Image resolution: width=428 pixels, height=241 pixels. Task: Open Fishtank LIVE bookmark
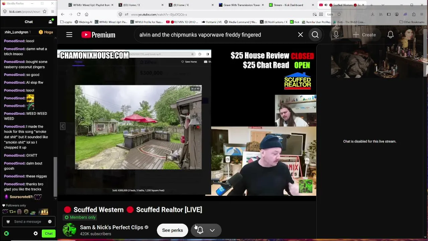[x=212, y=22]
